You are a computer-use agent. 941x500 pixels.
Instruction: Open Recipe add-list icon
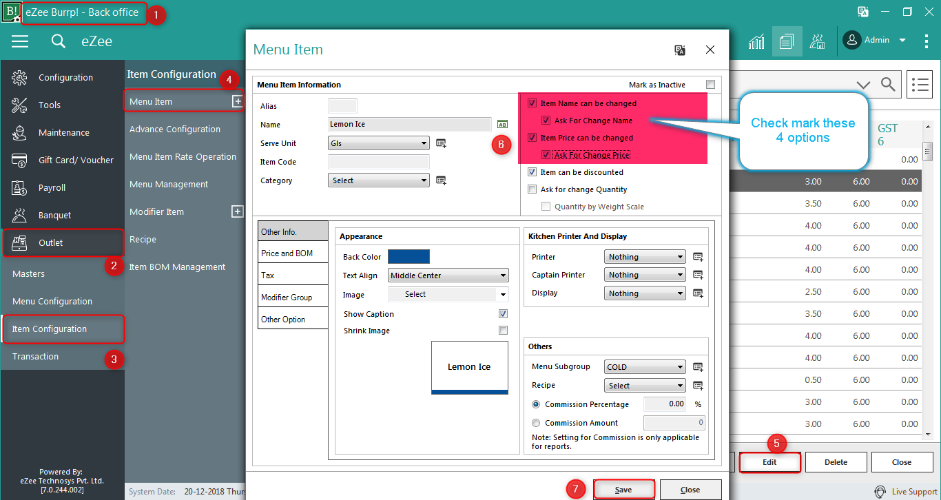tap(698, 386)
